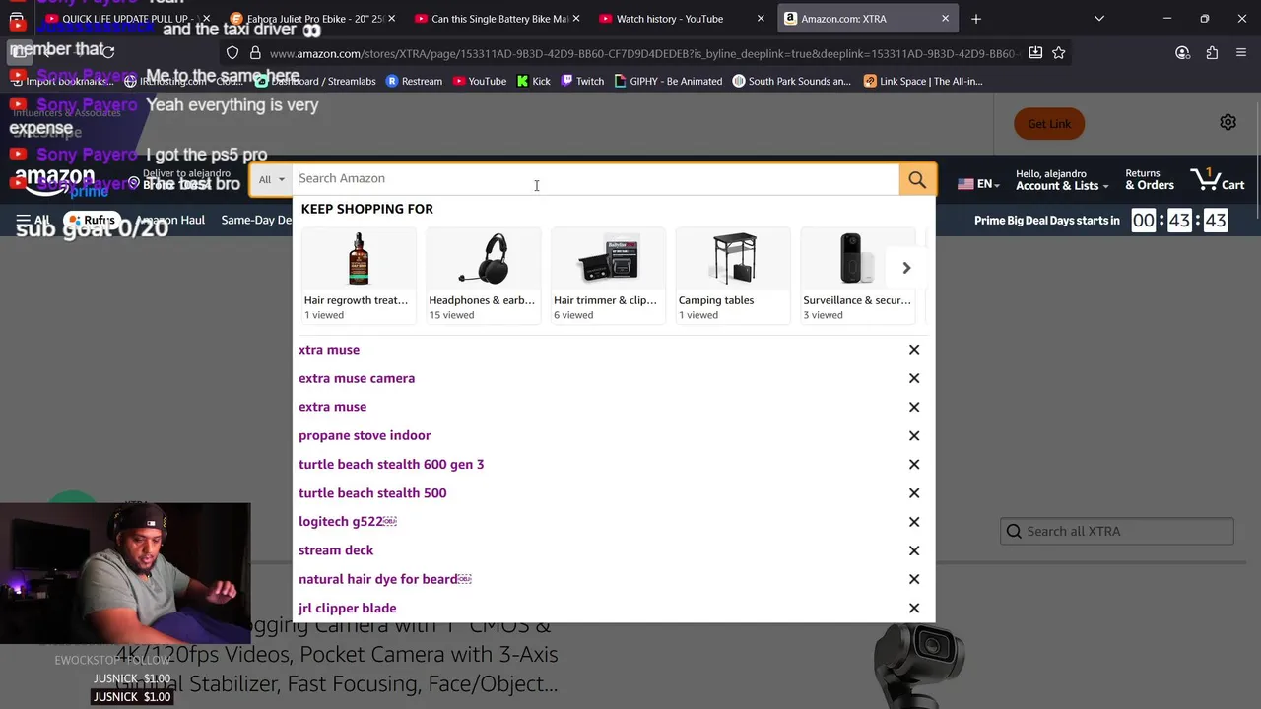Viewport: 1261px width, 709px height.
Task: Open the Firefox account icon
Action: click(1182, 53)
